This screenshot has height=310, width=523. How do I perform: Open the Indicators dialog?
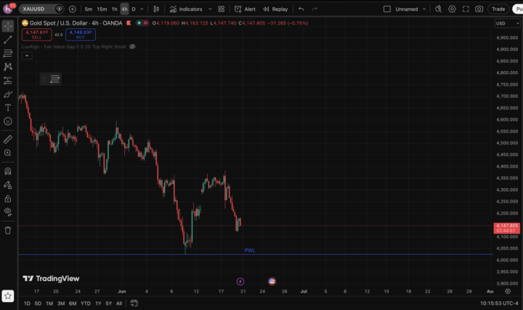click(x=186, y=9)
